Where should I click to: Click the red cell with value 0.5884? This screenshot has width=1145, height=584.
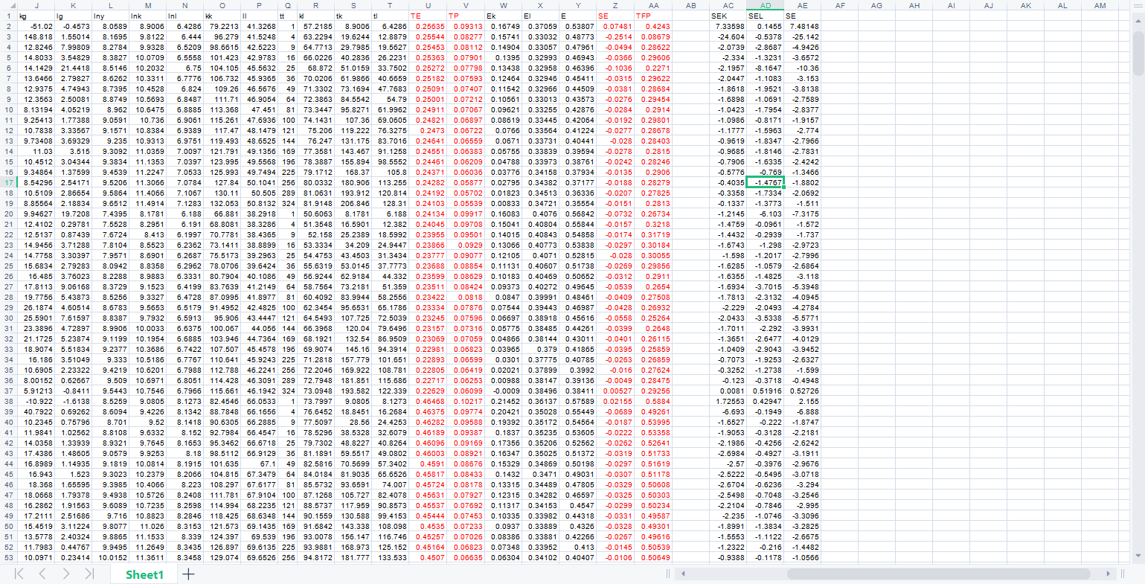point(653,401)
